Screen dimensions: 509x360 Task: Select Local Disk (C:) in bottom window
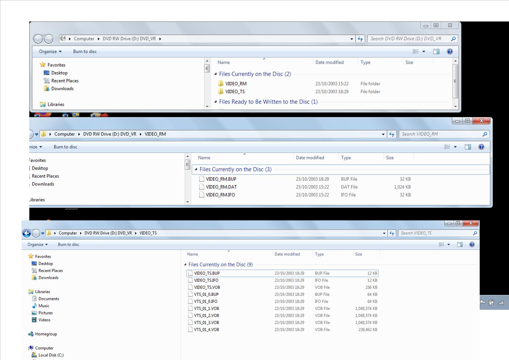pyautogui.click(x=51, y=355)
